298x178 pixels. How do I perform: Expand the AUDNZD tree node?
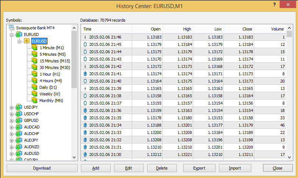[12, 147]
